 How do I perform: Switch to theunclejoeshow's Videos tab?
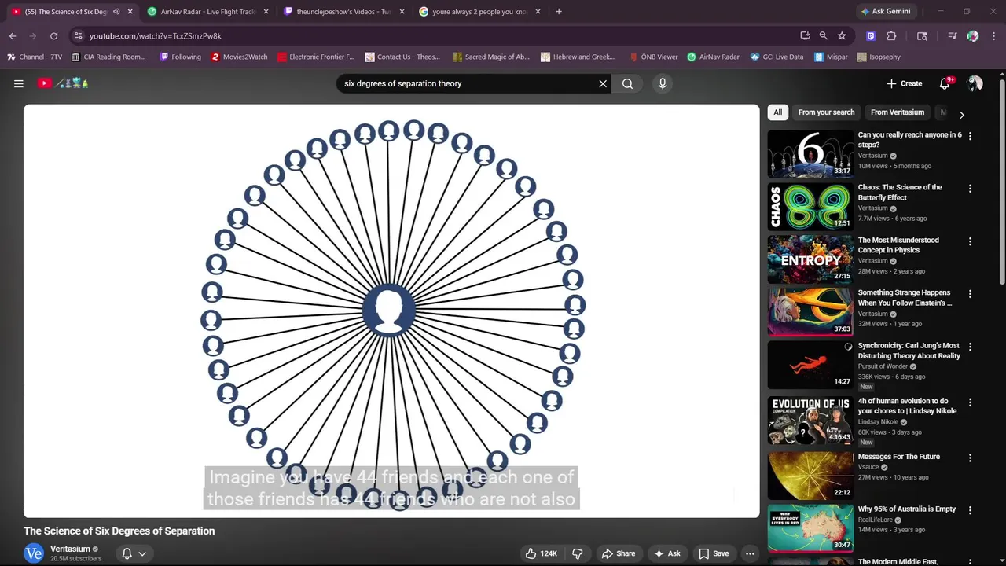coord(343,12)
